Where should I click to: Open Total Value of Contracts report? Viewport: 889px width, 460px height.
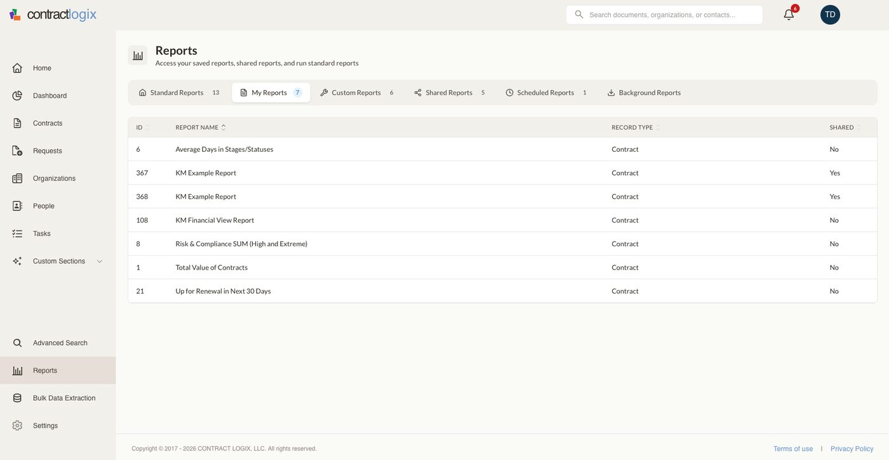[x=211, y=267]
